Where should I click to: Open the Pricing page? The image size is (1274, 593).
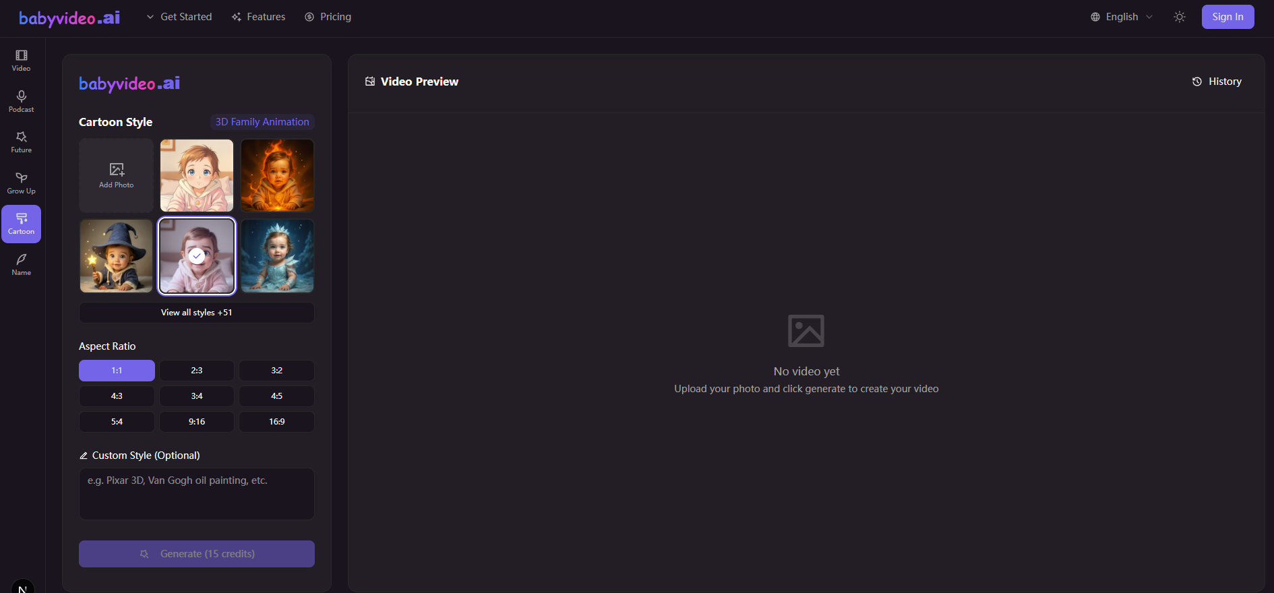(328, 17)
